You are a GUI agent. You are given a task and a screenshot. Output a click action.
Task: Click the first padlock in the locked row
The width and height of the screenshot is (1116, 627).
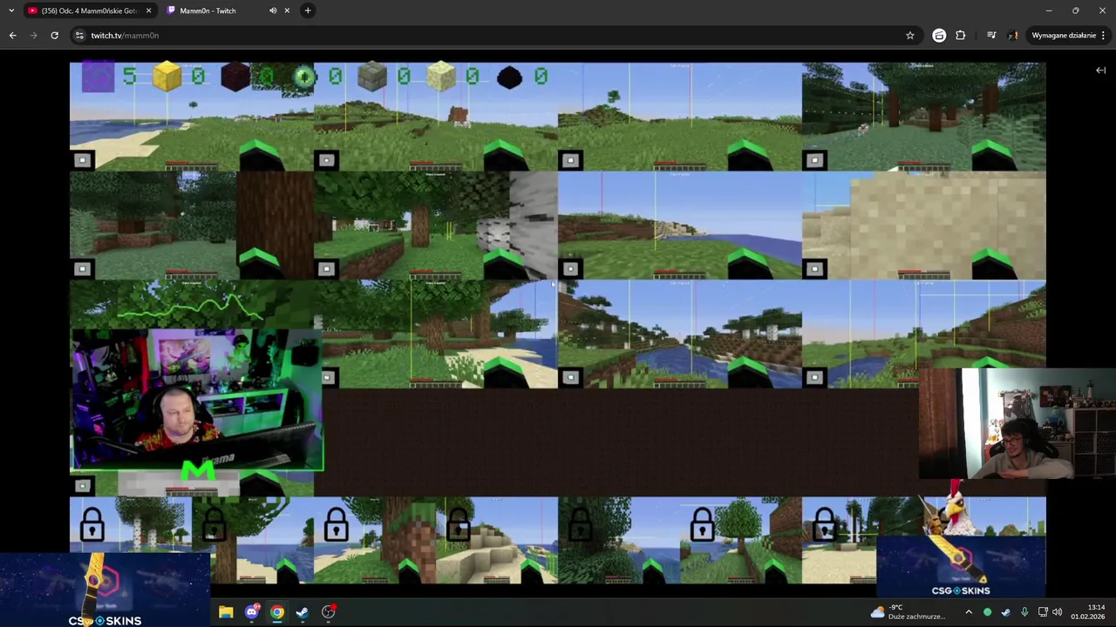pos(92,525)
